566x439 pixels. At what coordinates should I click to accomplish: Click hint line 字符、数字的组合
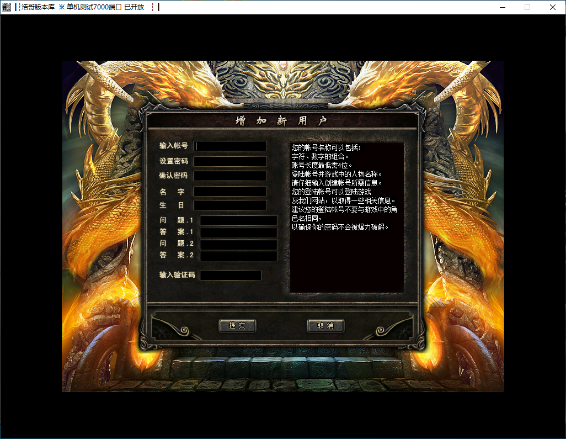coord(320,156)
